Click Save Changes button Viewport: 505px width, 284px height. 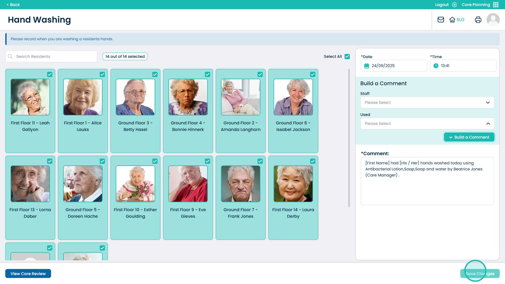(480, 274)
